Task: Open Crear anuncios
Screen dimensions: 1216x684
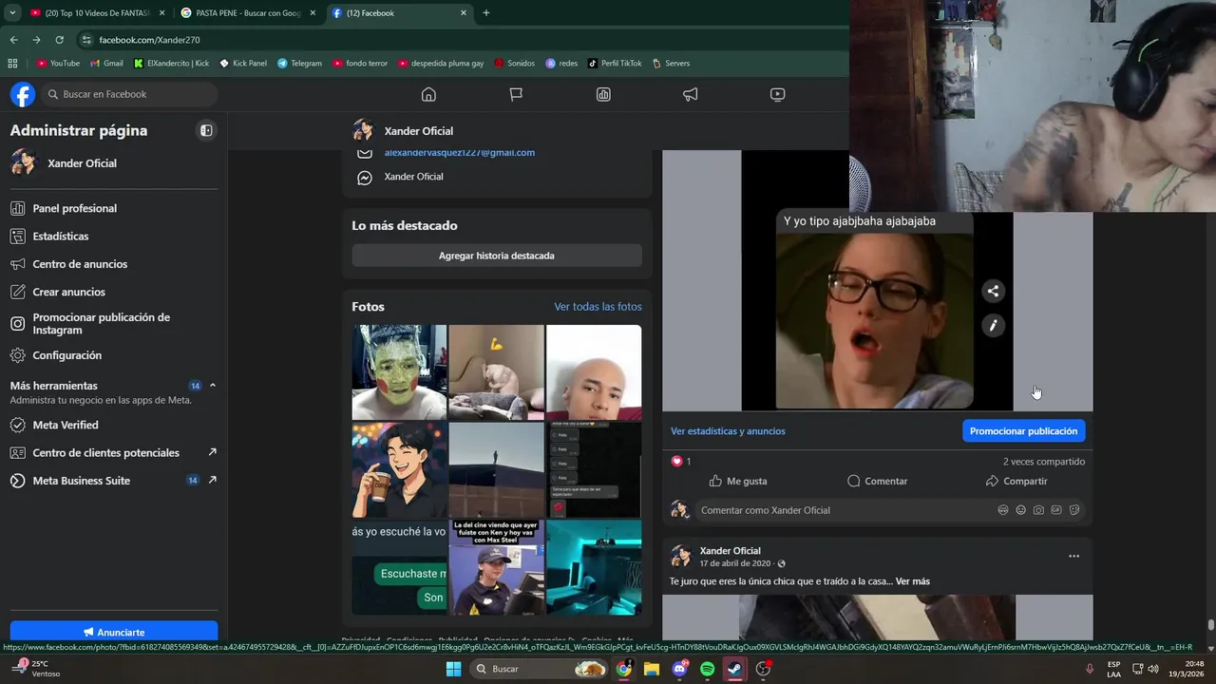Action: point(114,292)
